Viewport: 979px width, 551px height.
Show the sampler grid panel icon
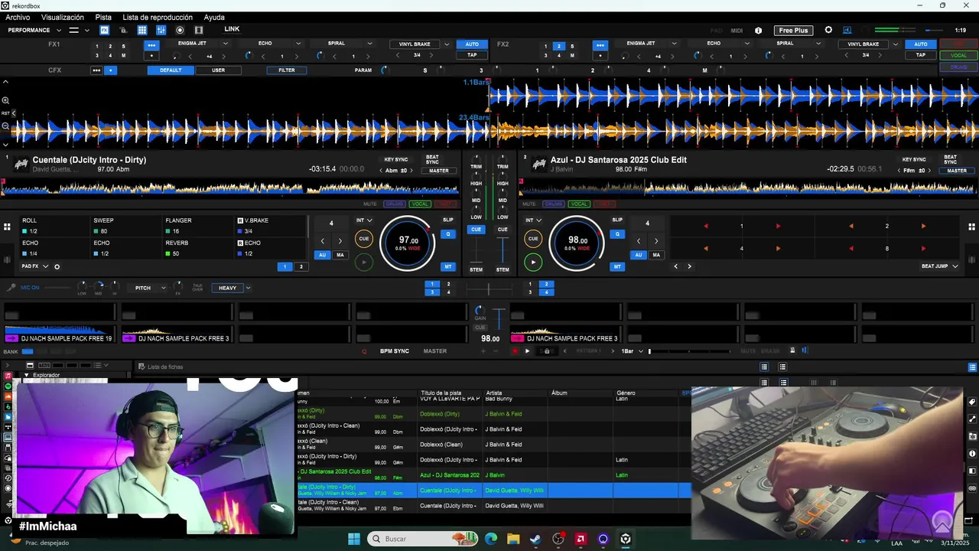coord(142,30)
